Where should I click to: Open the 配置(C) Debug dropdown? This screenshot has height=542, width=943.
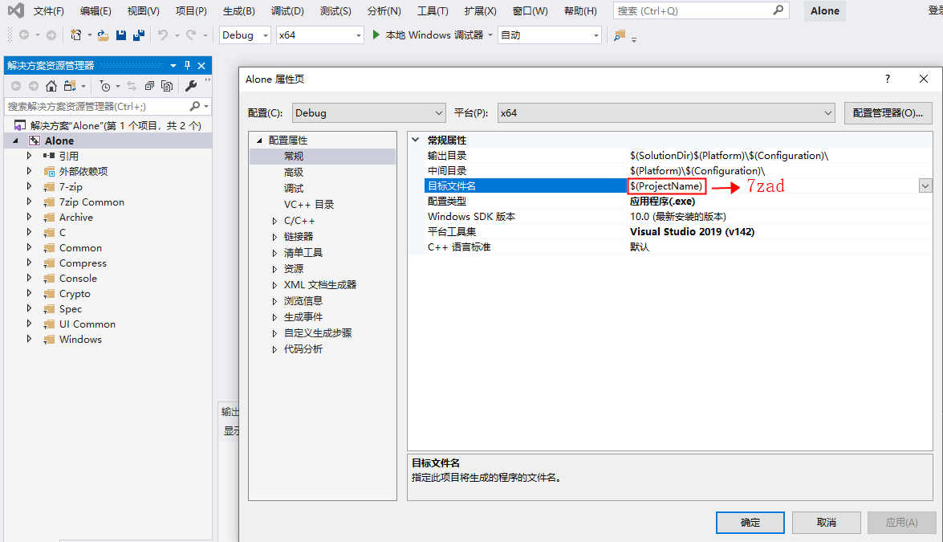click(x=368, y=112)
